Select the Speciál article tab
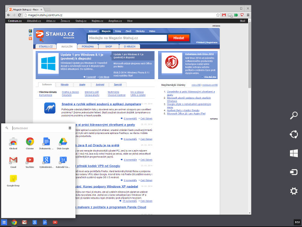This screenshot has height=227, width=302. (118, 84)
